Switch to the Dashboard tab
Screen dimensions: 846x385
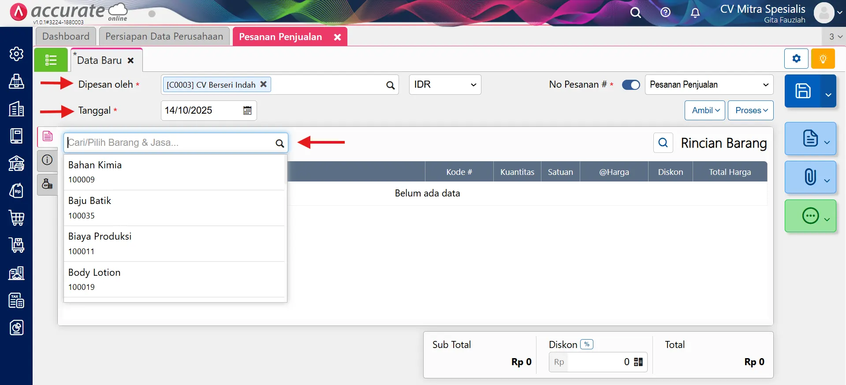pos(66,36)
